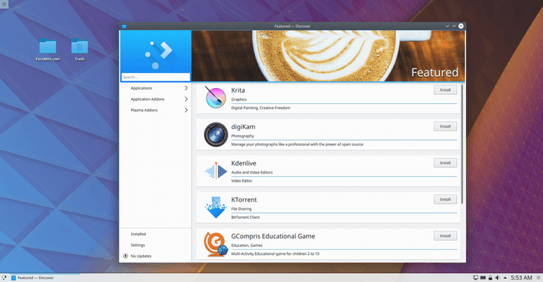Minimize the Discover window
The image size is (543, 282).
(447, 26)
